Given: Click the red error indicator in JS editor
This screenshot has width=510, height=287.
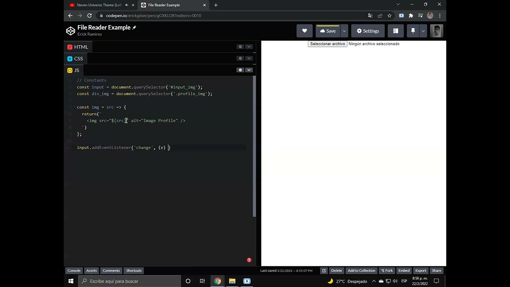Looking at the screenshot, I should [x=249, y=260].
